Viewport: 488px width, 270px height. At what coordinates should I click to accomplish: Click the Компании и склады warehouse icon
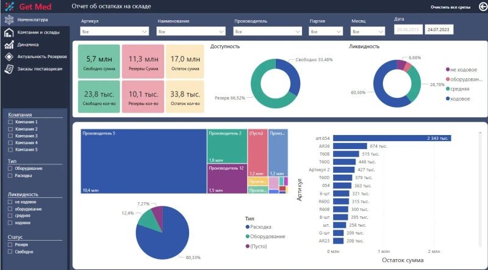[x=9, y=32]
